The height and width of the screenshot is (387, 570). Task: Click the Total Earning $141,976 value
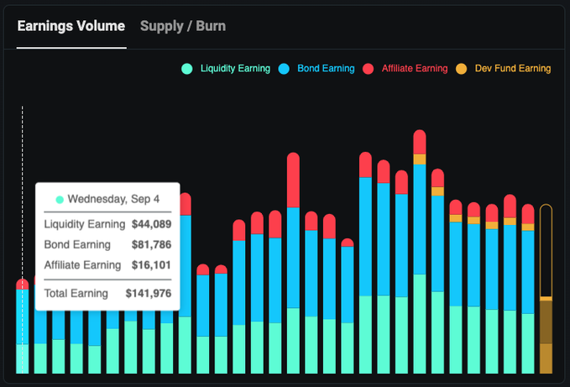148,293
